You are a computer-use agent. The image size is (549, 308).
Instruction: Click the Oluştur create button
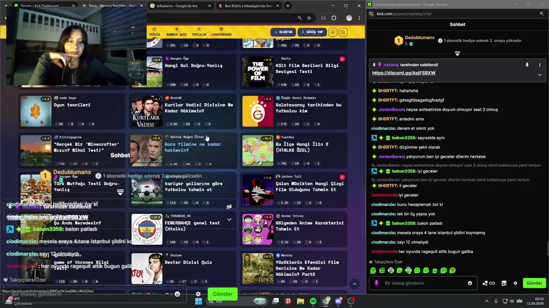point(283,32)
